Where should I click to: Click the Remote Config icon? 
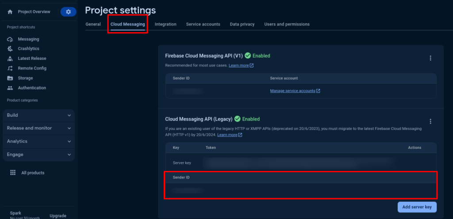[x=10, y=68]
